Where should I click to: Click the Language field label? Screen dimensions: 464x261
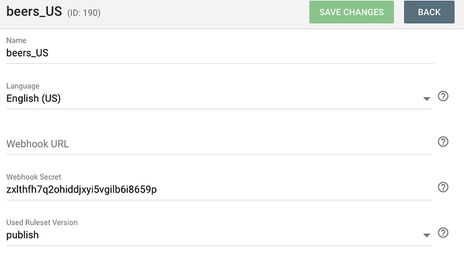pos(23,86)
